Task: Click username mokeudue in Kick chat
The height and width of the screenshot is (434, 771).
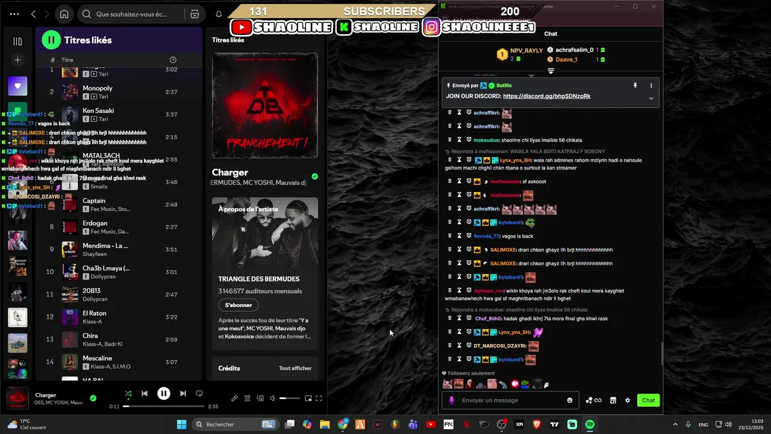Action: pos(487,140)
